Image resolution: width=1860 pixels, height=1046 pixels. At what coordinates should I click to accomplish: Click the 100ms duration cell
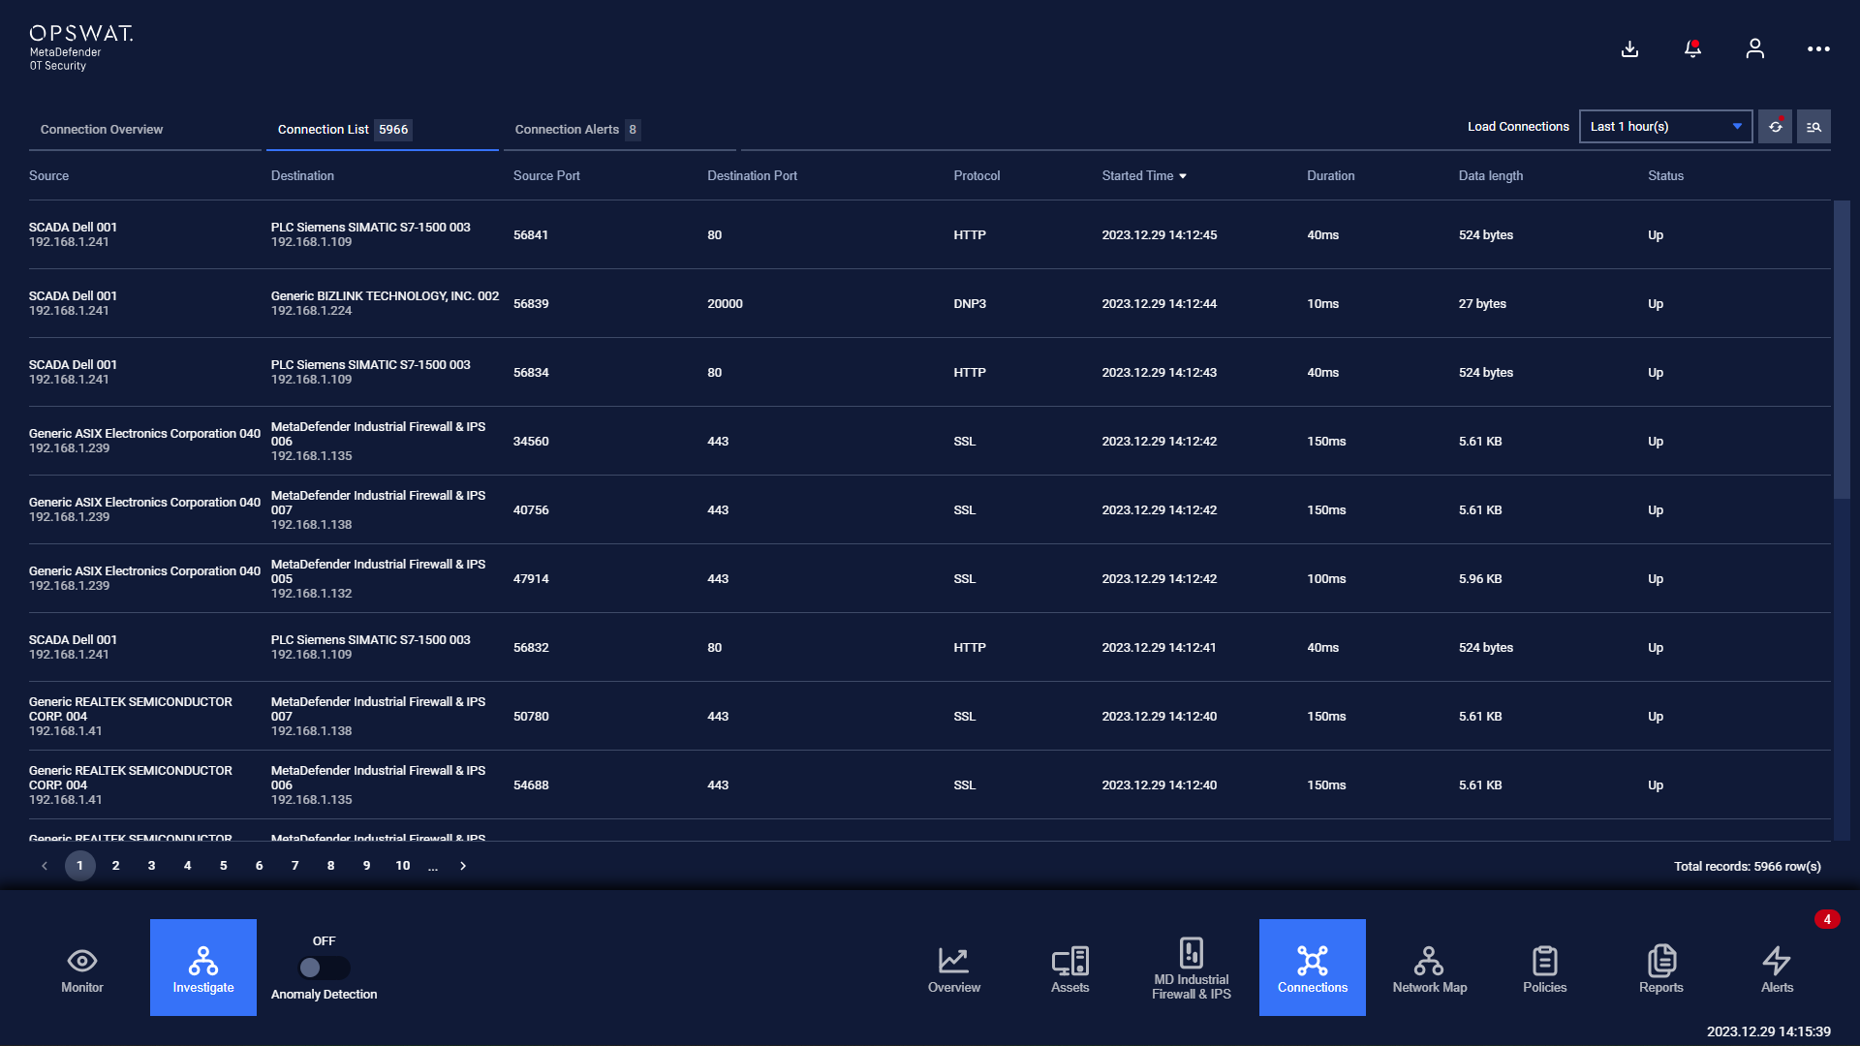[x=1326, y=579]
